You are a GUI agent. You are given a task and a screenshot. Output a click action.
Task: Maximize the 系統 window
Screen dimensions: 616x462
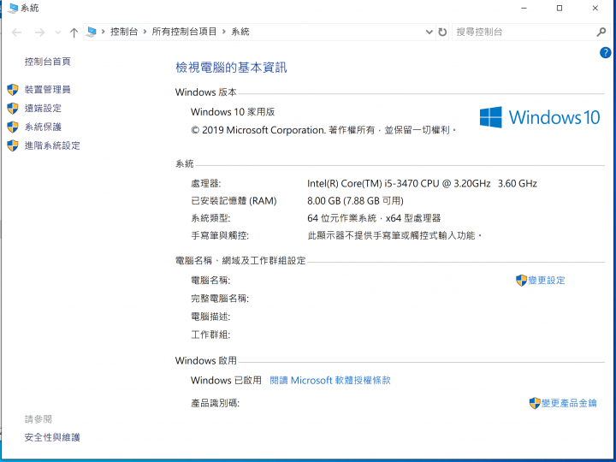point(560,9)
